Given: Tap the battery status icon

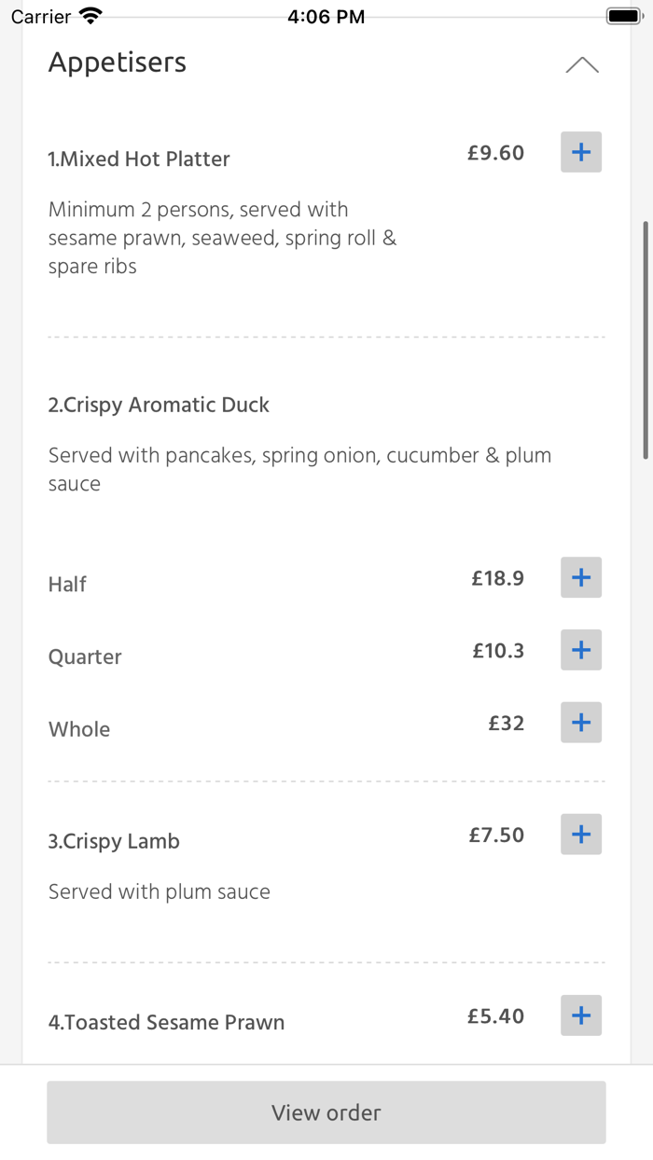Looking at the screenshot, I should (x=623, y=16).
